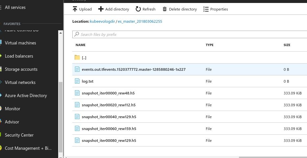
Task: Click the 0 B size of log.txt
Action: click(286, 81)
